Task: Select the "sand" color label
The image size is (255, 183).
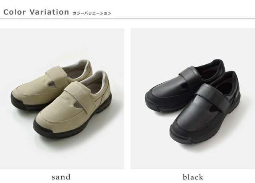Action: click(61, 177)
